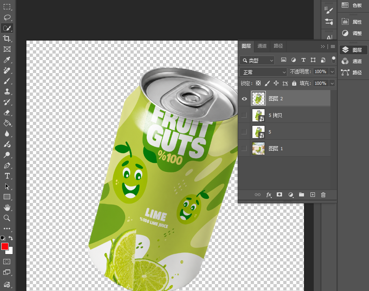Open the 类型 layer filter dropdown
This screenshot has width=369, height=291.
[x=257, y=60]
